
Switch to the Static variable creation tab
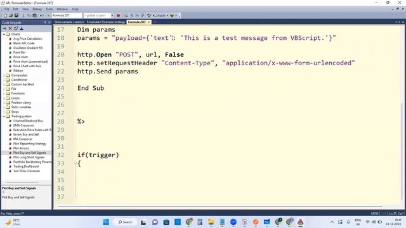point(69,22)
